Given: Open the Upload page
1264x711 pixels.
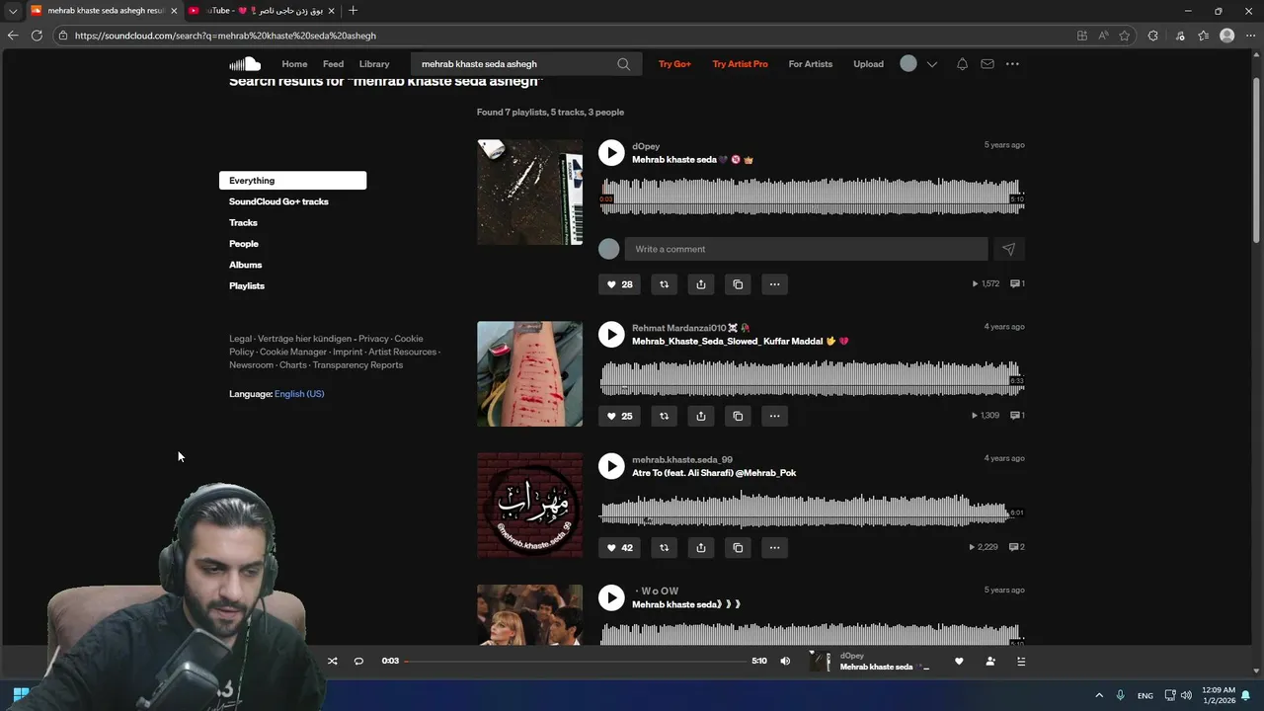Looking at the screenshot, I should coord(869,64).
